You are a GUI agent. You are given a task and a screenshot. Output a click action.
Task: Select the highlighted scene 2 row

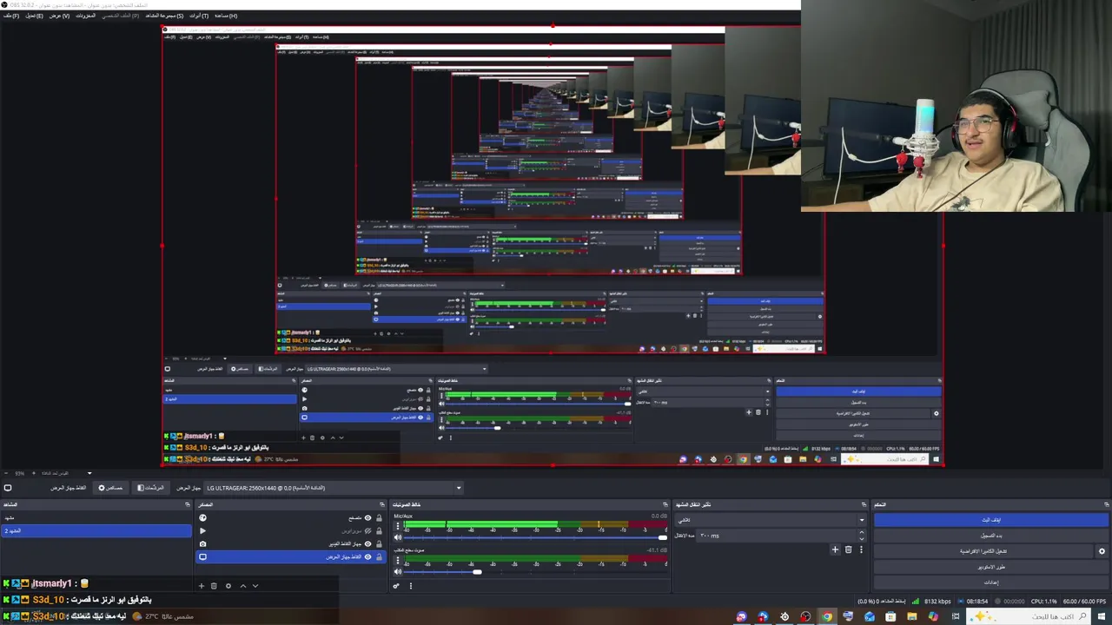point(96,530)
